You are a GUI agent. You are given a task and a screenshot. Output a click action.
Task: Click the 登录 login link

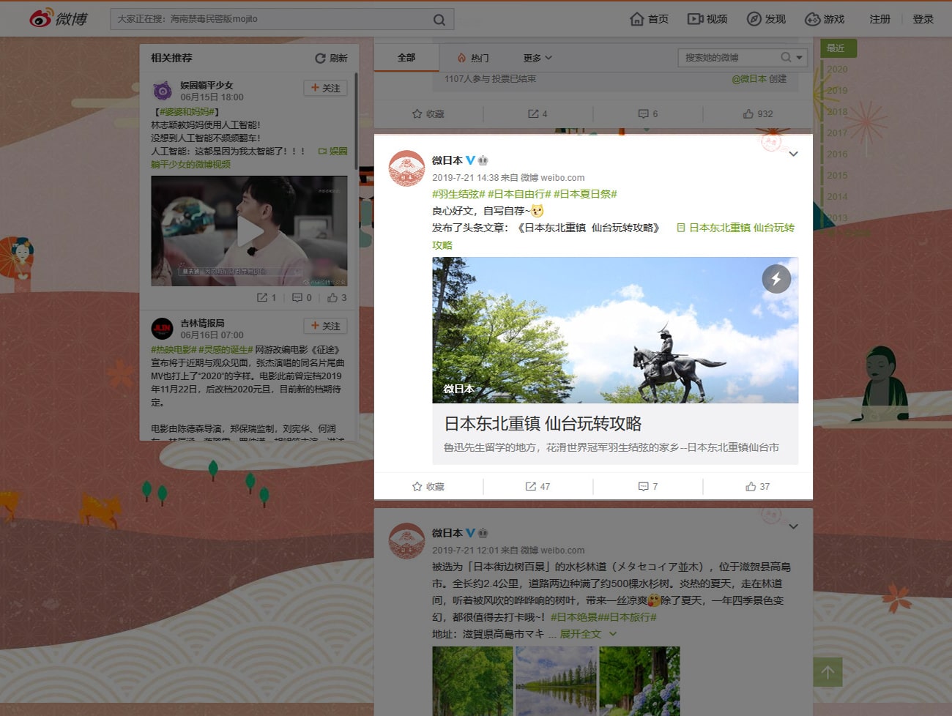click(923, 19)
